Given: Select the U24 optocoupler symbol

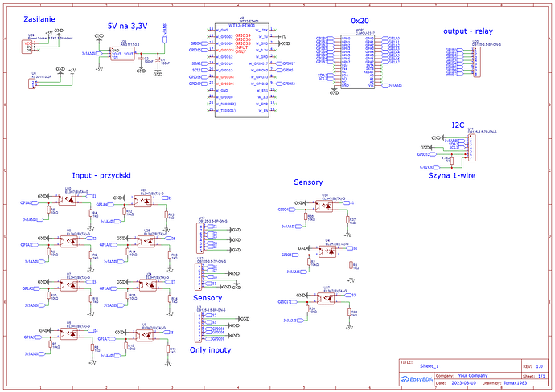Looking at the screenshot, I should [x=148, y=285].
